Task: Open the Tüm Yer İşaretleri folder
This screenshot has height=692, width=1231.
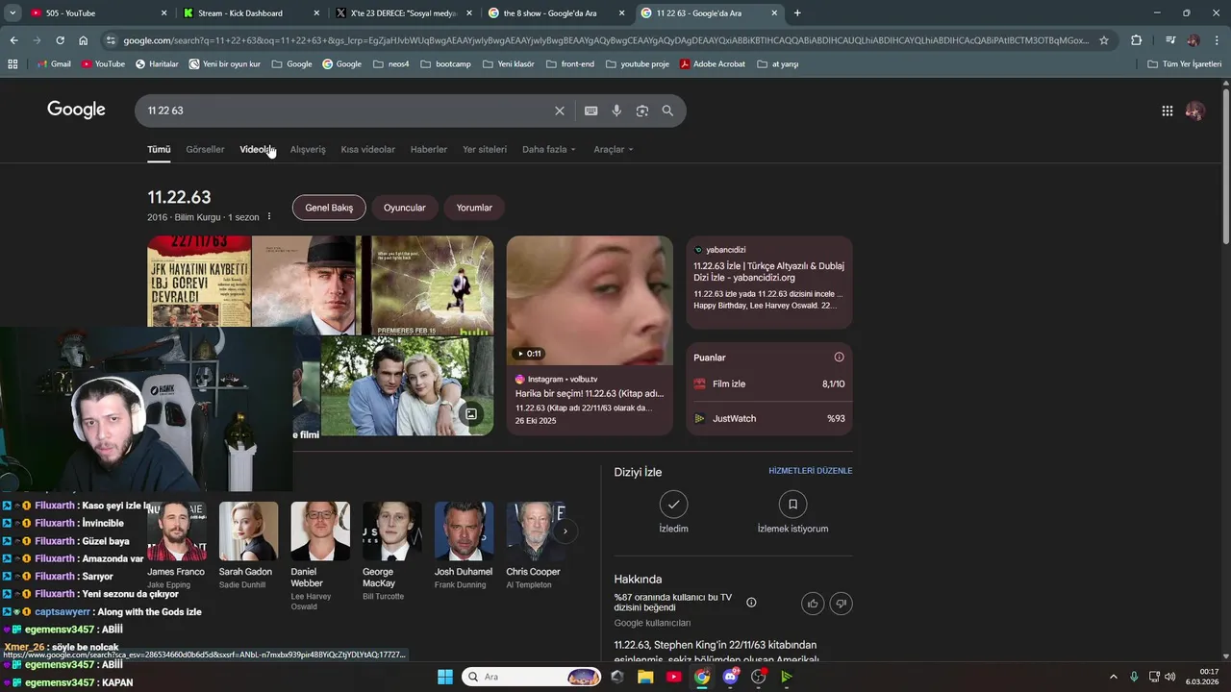Action: pos(1185,63)
